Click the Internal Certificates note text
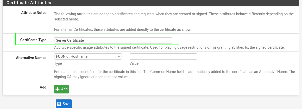Screen dimensions: 302x109 pos(124,30)
